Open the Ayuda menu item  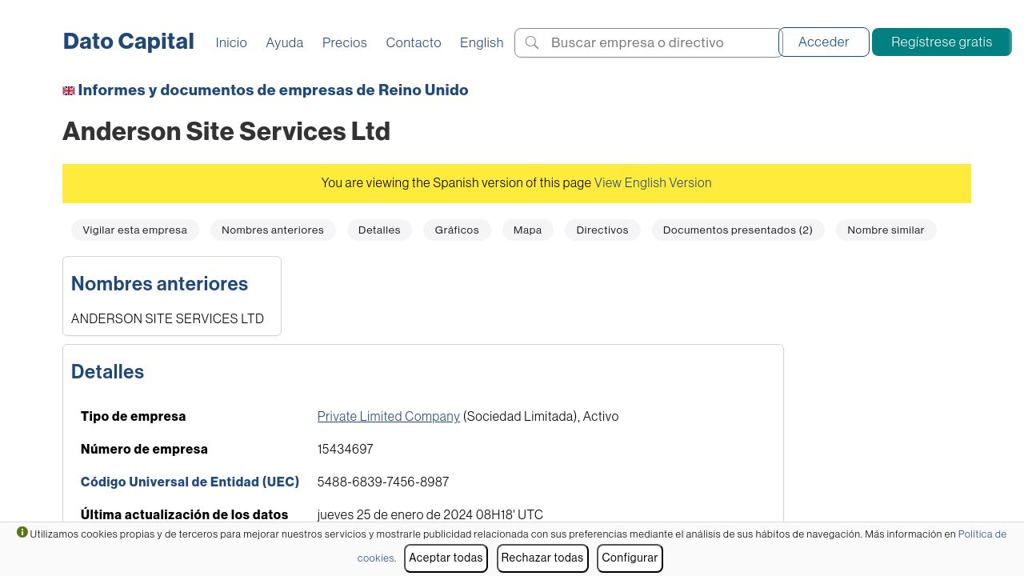(285, 42)
